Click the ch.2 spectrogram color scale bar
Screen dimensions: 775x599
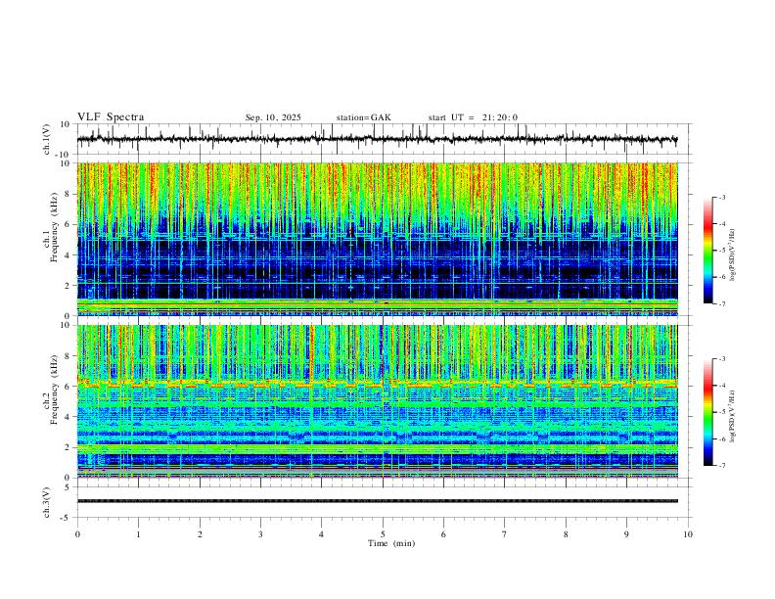point(707,412)
